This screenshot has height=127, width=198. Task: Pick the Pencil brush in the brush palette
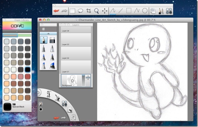44,40
